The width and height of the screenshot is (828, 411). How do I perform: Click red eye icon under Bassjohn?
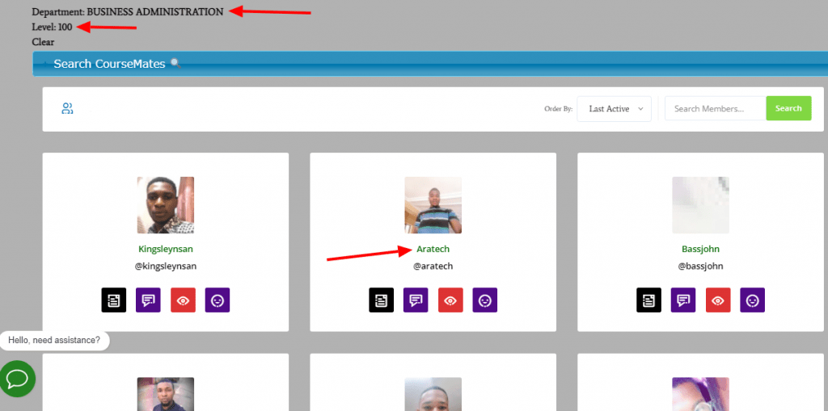pyautogui.click(x=718, y=300)
